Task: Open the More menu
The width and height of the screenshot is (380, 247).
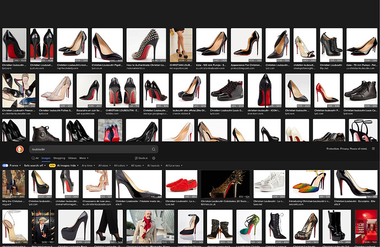Action: [84, 158]
